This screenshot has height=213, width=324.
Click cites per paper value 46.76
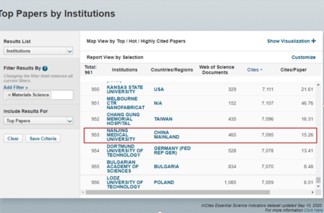[307, 103]
